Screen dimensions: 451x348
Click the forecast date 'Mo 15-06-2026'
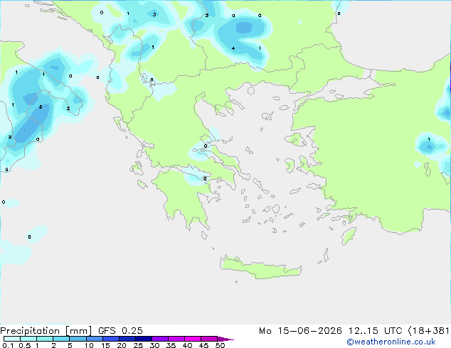point(300,331)
